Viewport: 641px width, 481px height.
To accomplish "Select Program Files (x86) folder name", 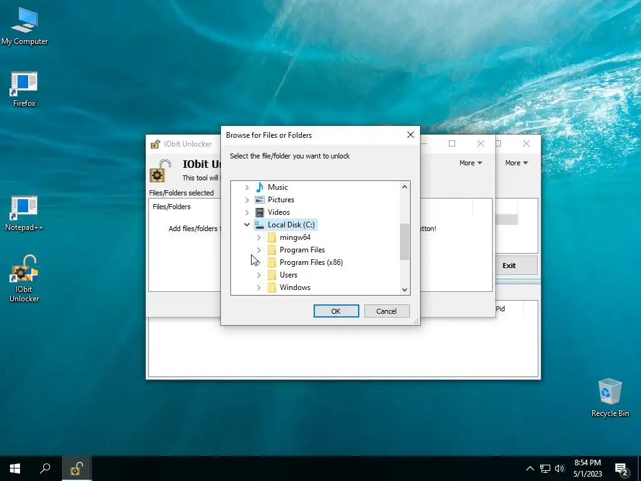I will coord(311,262).
